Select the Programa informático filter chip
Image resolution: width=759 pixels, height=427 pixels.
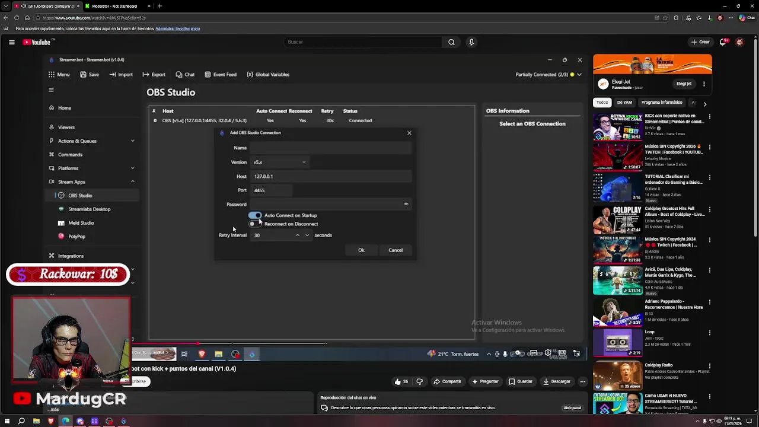pyautogui.click(x=662, y=103)
